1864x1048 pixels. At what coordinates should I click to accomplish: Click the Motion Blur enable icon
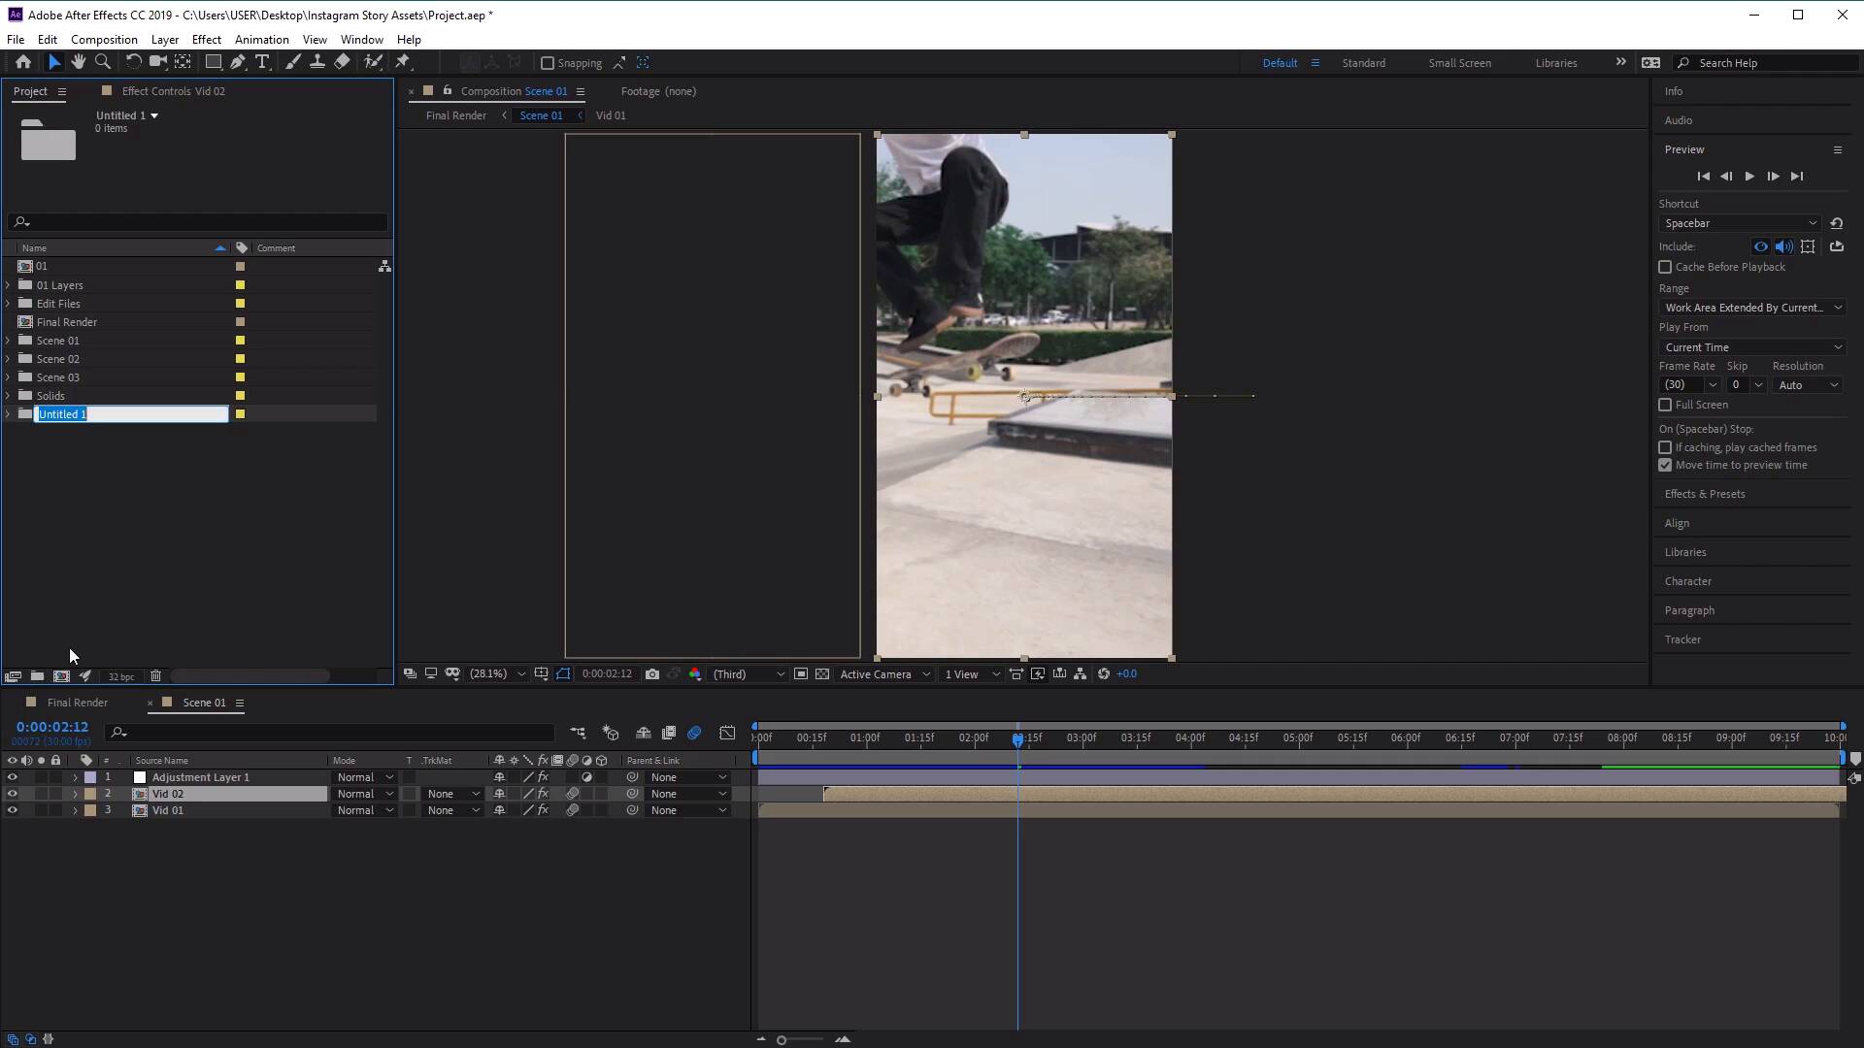pos(694,734)
